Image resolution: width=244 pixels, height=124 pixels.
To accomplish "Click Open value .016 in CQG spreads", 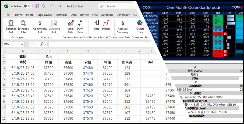I will [165, 34].
